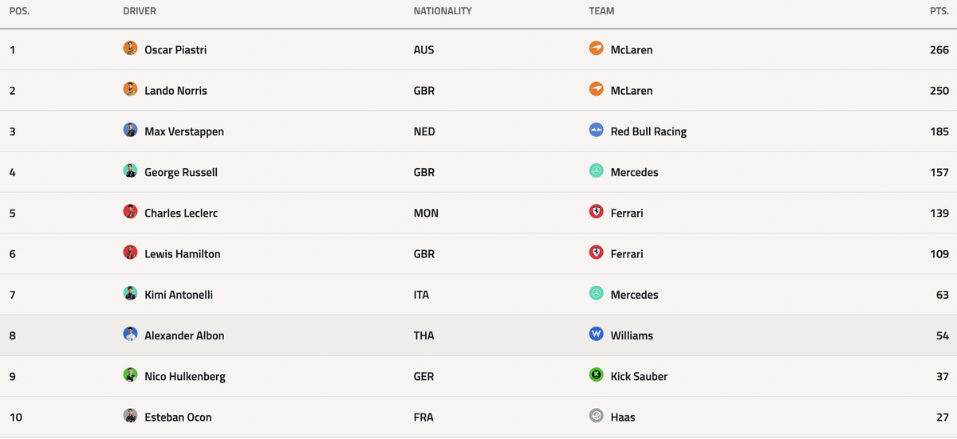Click the Mercedes team name for Antonelli
957x439 pixels.
pyautogui.click(x=635, y=295)
